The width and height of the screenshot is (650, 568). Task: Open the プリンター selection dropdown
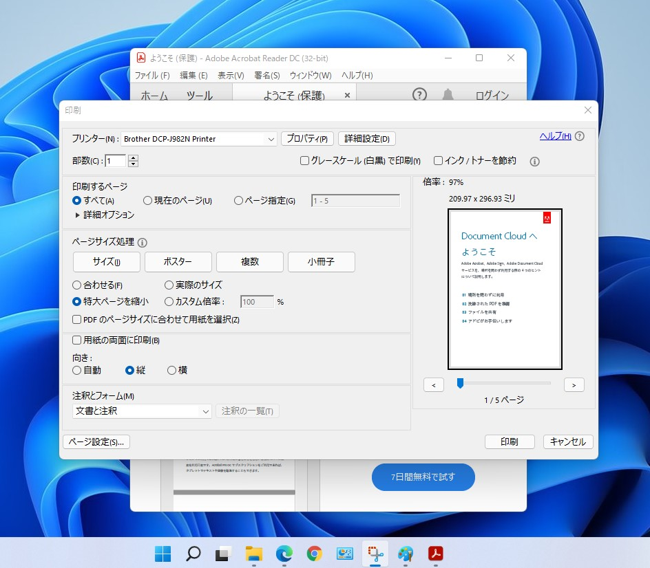(199, 139)
